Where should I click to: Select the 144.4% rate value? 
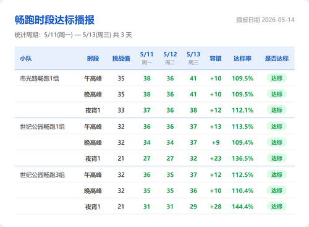tap(242, 207)
